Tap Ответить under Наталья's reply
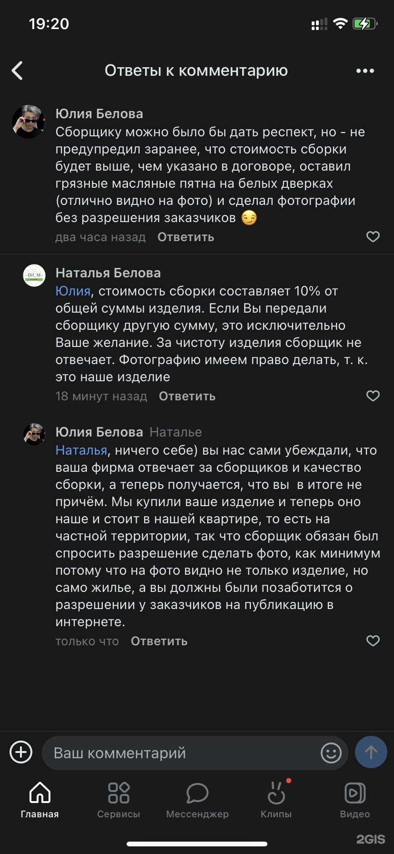 187,396
